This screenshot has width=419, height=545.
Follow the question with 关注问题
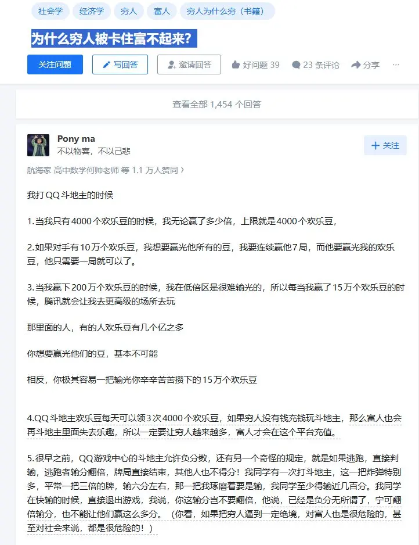55,64
